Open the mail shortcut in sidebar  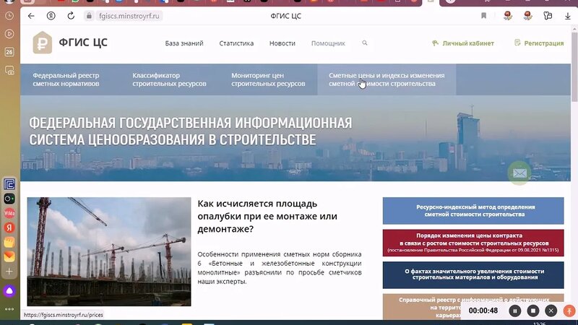tap(9, 256)
